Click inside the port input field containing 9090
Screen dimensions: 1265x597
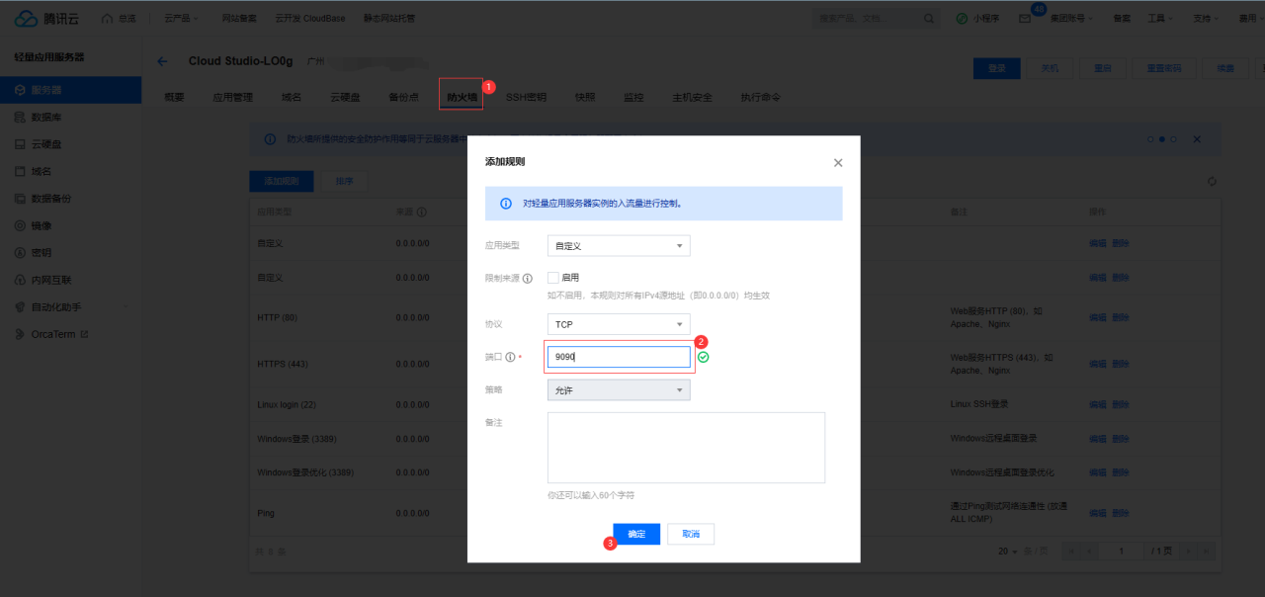click(618, 356)
